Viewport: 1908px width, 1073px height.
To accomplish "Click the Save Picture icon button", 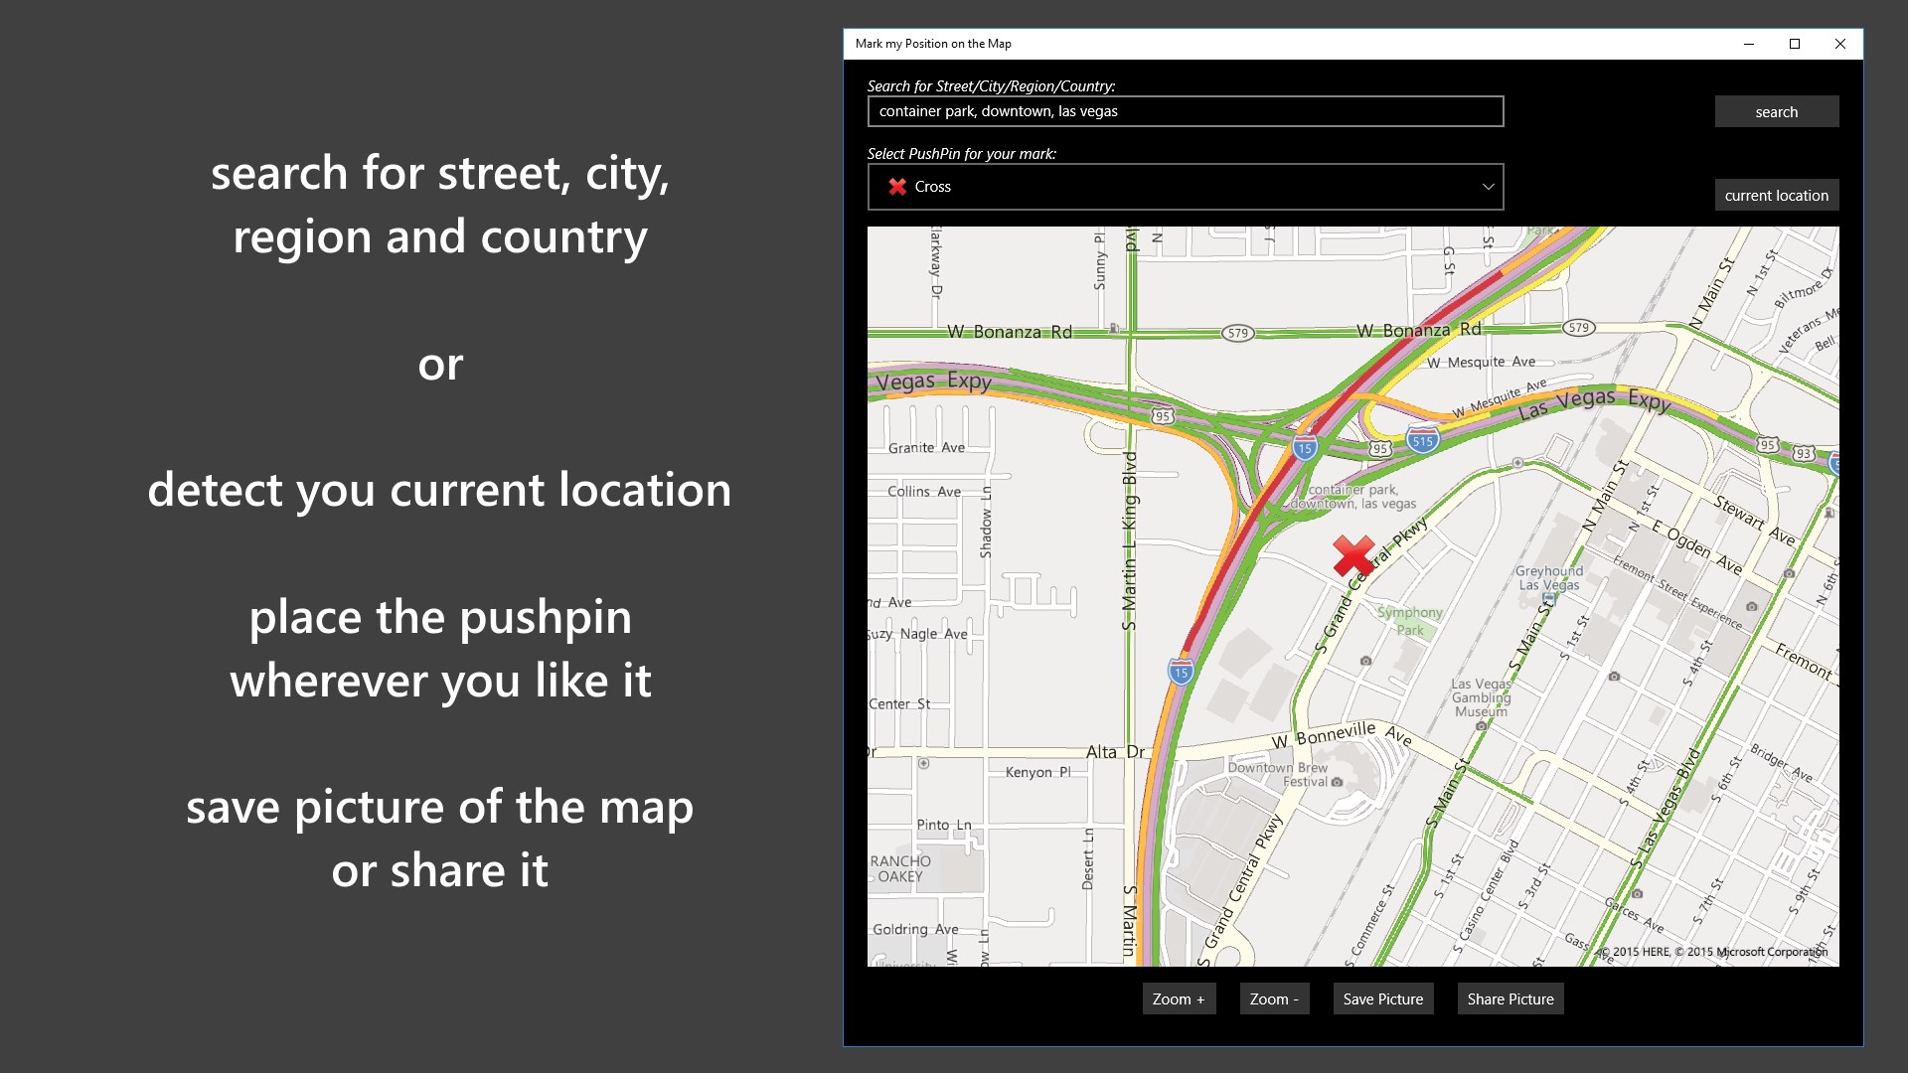I will click(x=1382, y=998).
